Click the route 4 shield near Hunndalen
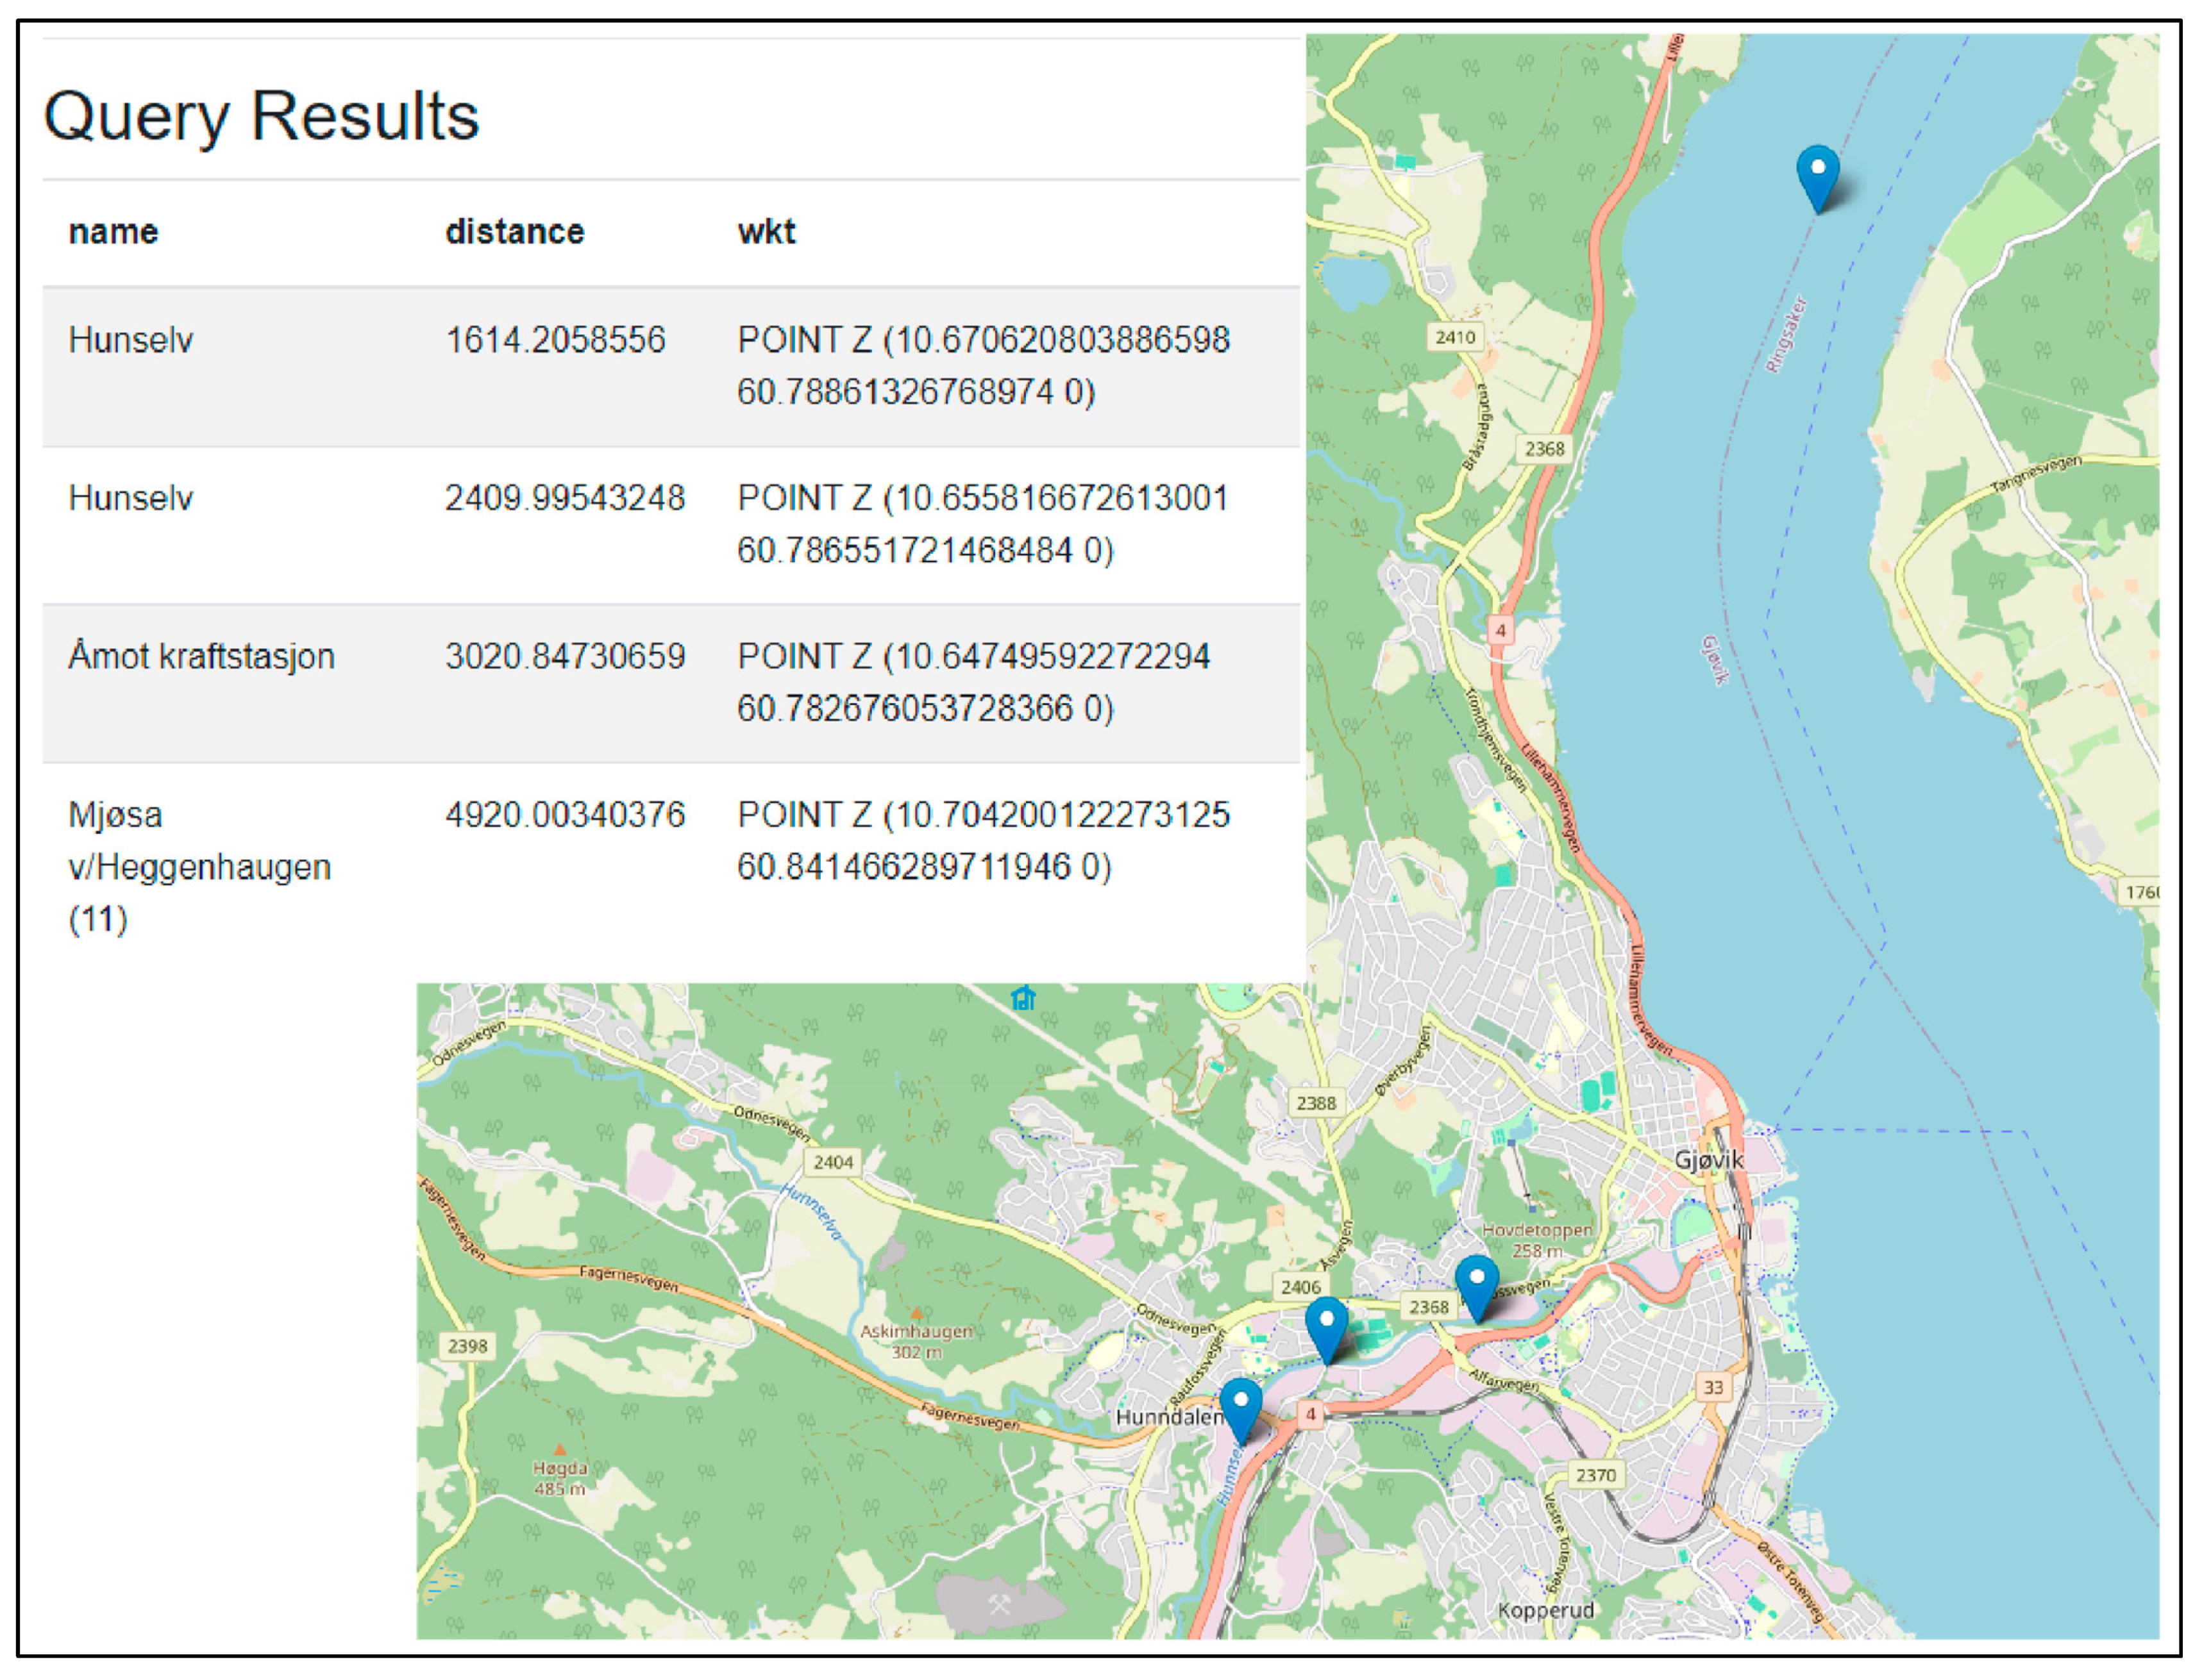Screen dimensions: 2211x1680 point(1311,1413)
